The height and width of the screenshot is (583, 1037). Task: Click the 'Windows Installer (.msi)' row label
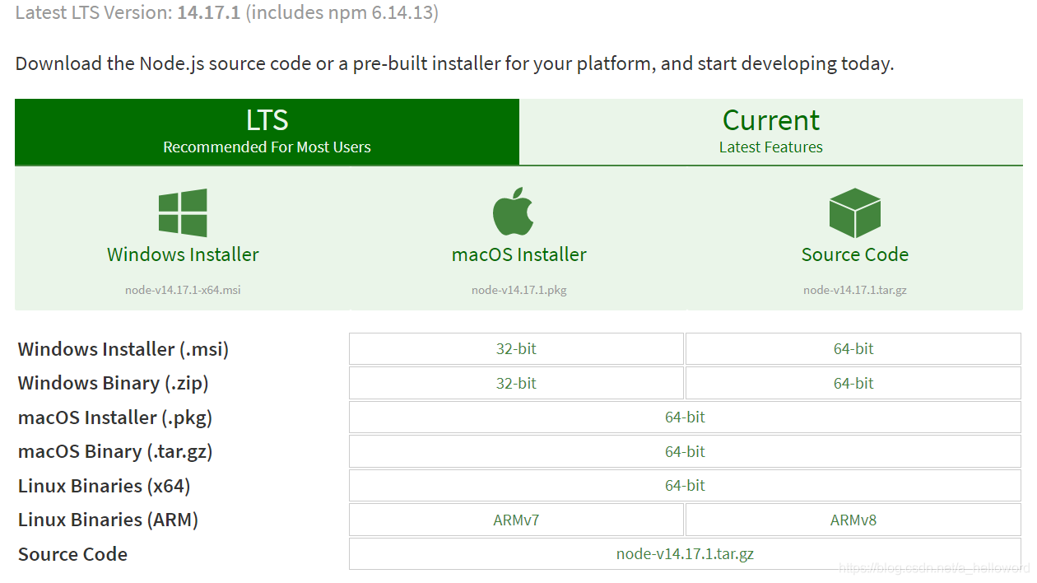tap(123, 349)
